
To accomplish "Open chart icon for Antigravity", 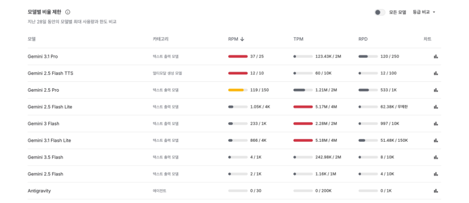I will point(436,191).
